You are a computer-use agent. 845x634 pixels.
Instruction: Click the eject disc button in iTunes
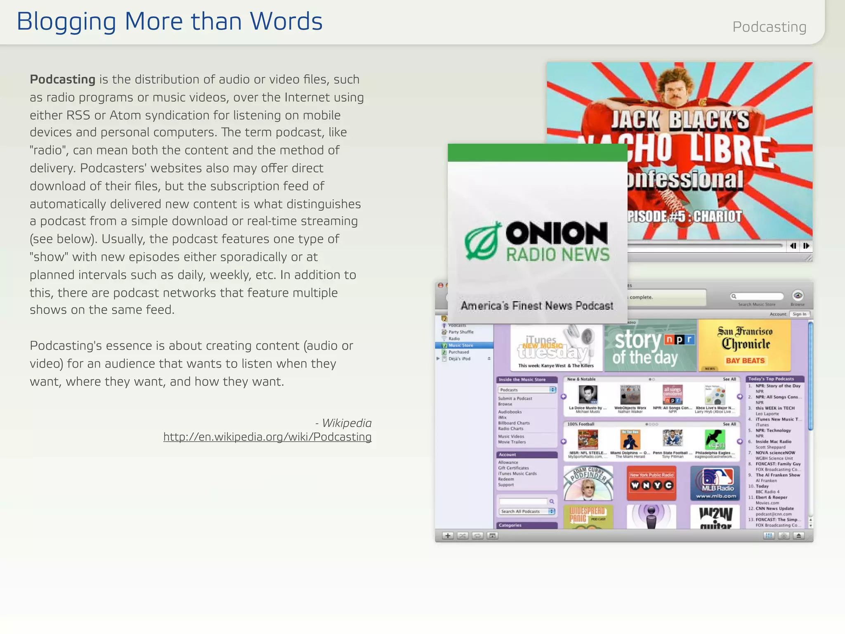coord(798,536)
